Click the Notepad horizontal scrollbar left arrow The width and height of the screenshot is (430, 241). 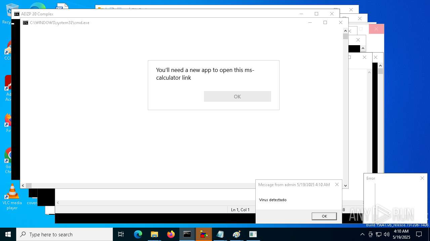coord(58,203)
